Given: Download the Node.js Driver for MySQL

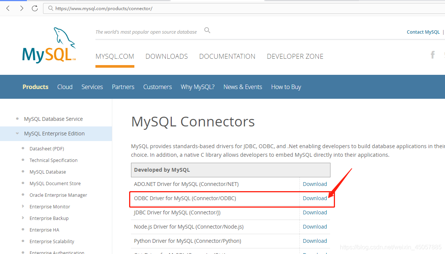Looking at the screenshot, I should (x=315, y=227).
